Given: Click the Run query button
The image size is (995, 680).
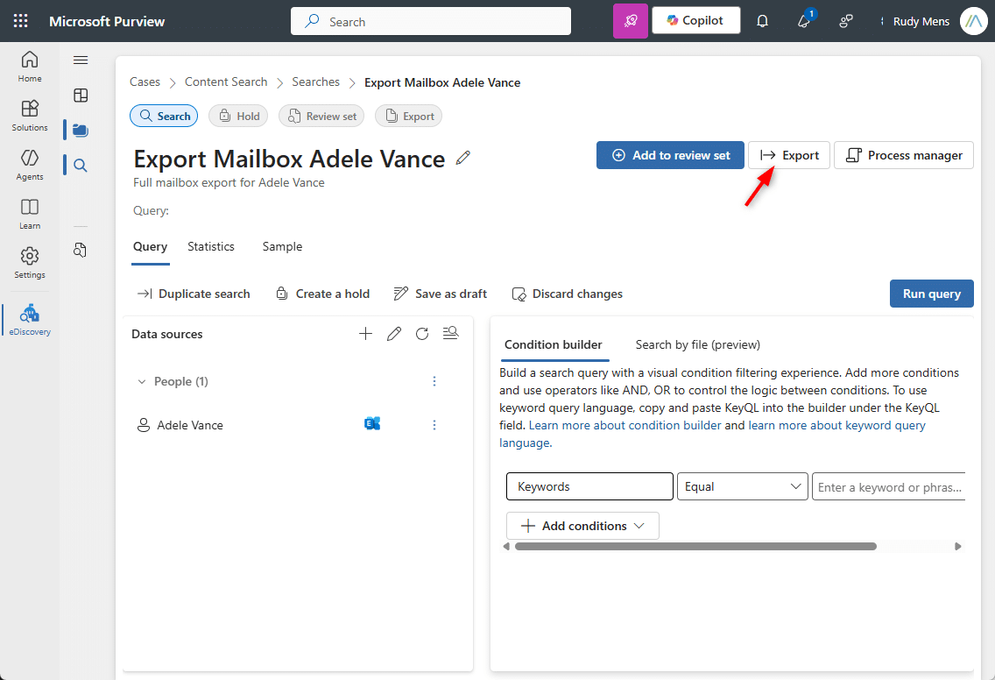Looking at the screenshot, I should click(931, 294).
